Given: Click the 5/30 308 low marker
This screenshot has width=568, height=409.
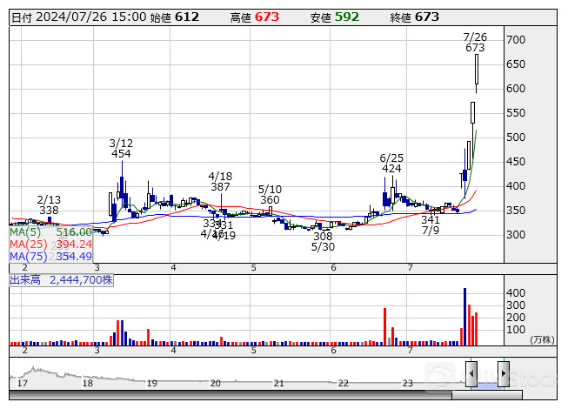Looking at the screenshot, I should coord(323,241).
